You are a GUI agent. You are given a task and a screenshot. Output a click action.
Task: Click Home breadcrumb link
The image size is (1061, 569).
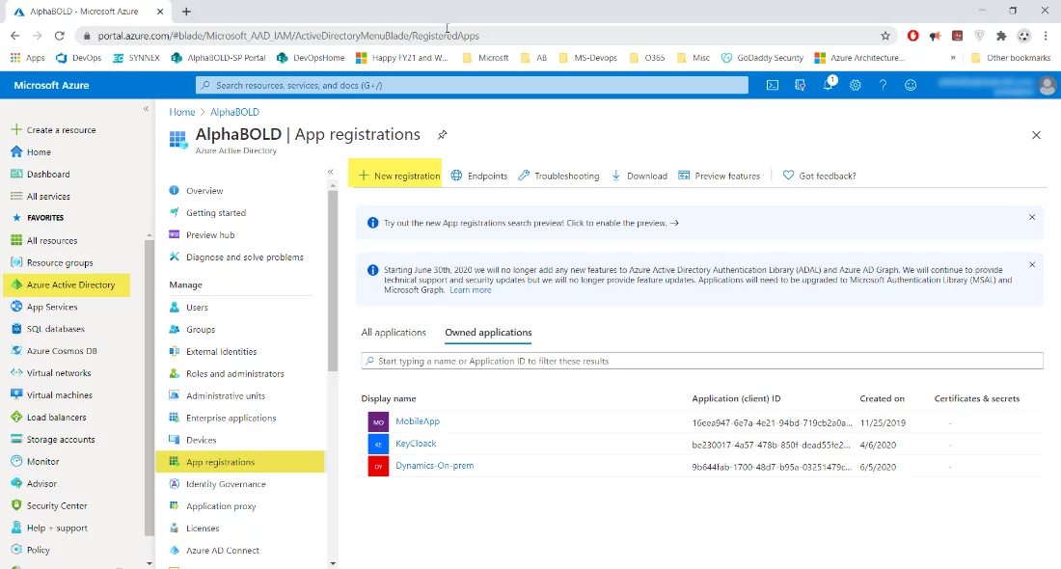[x=182, y=112]
